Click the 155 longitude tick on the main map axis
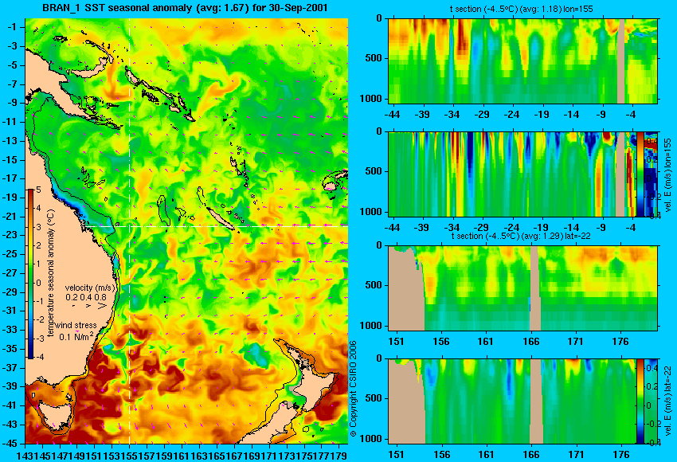 click(x=130, y=455)
